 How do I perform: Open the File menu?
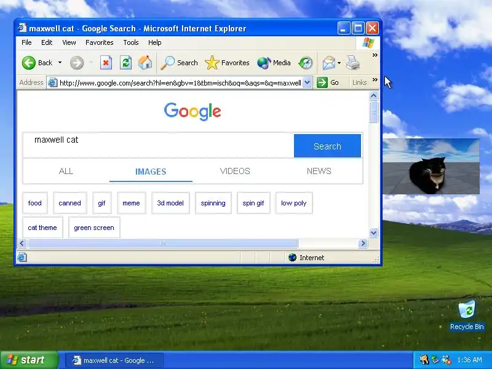[26, 42]
